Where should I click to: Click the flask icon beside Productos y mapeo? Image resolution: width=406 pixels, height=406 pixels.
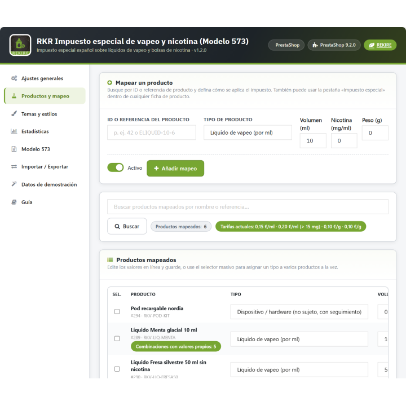click(x=14, y=96)
